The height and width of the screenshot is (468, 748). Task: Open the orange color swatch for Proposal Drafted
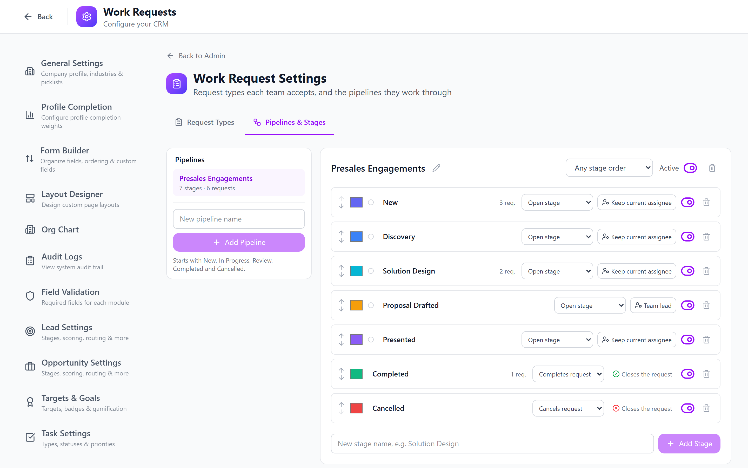[356, 305]
